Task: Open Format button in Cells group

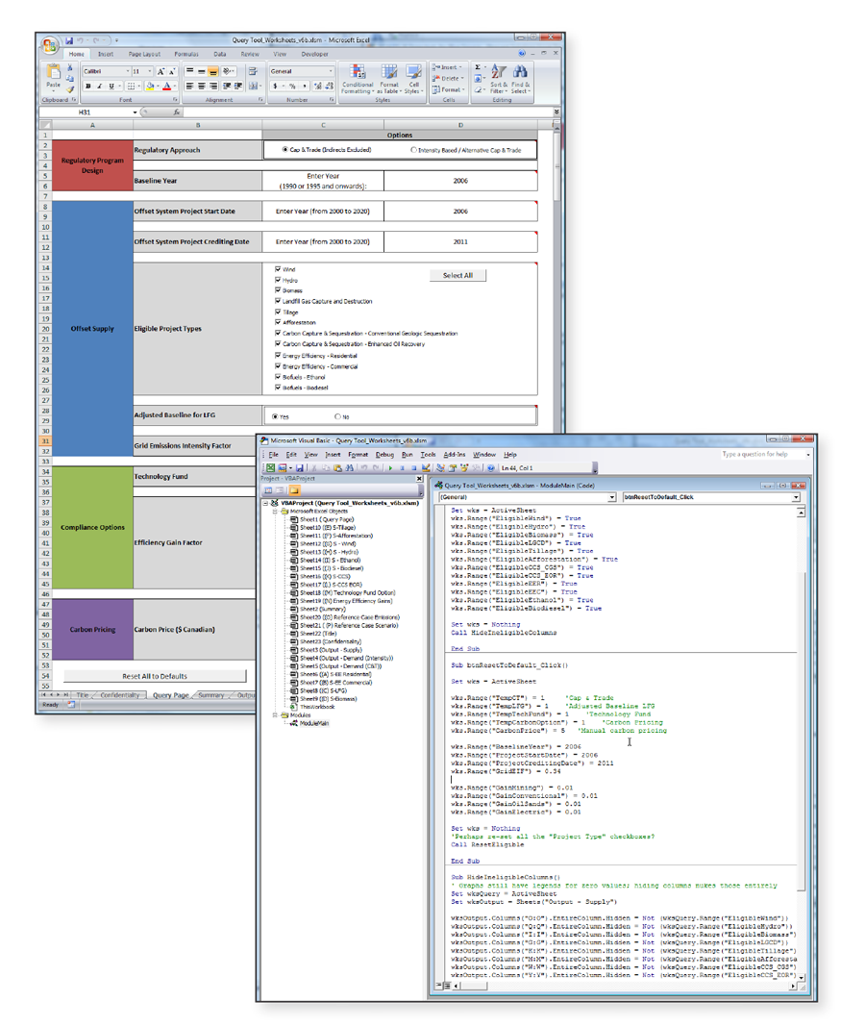Action: [x=449, y=89]
